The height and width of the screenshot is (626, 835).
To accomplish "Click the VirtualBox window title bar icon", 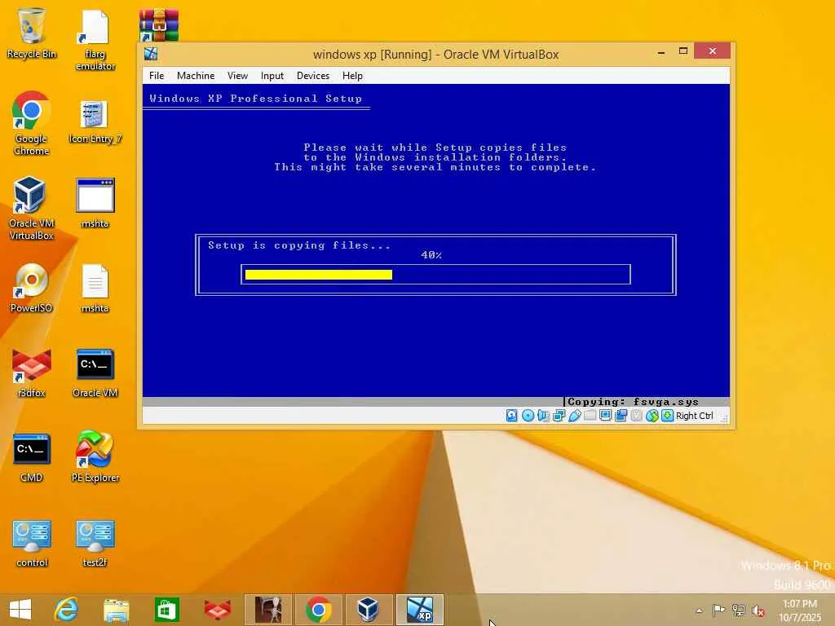I will click(x=151, y=54).
